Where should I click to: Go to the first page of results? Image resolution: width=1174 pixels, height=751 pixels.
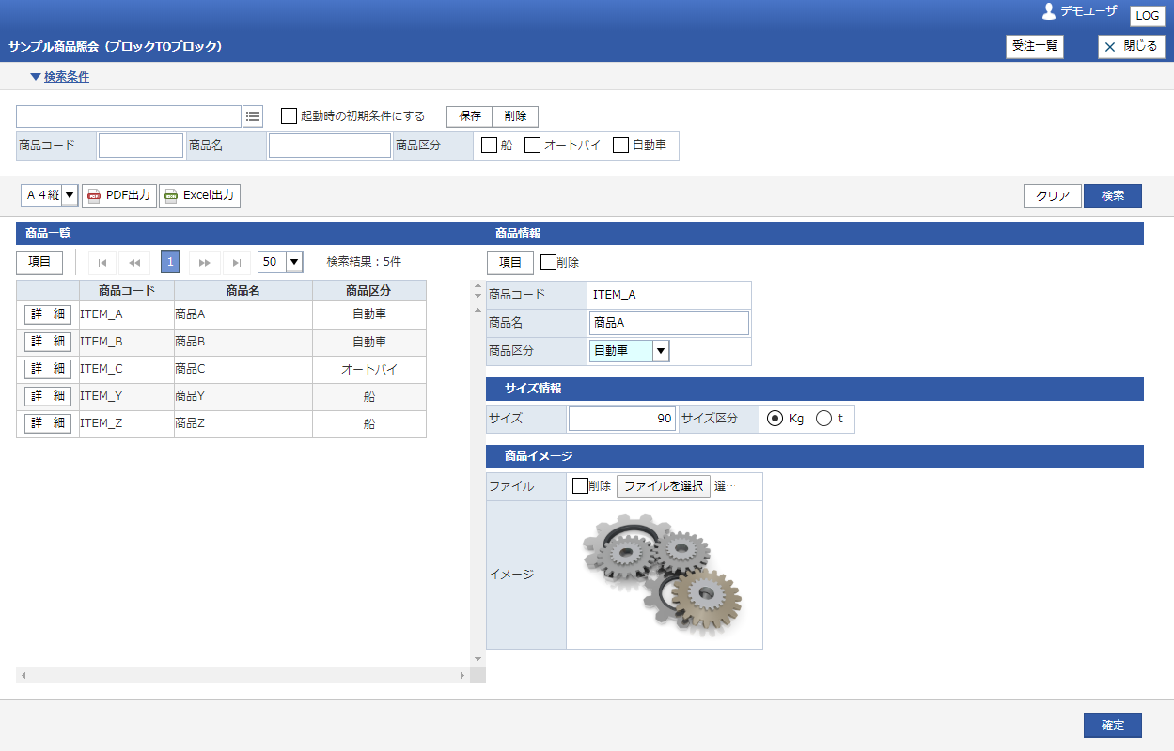[102, 262]
